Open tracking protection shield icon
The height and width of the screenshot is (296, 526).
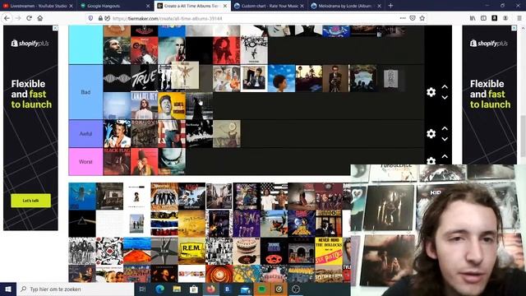coord(90,18)
